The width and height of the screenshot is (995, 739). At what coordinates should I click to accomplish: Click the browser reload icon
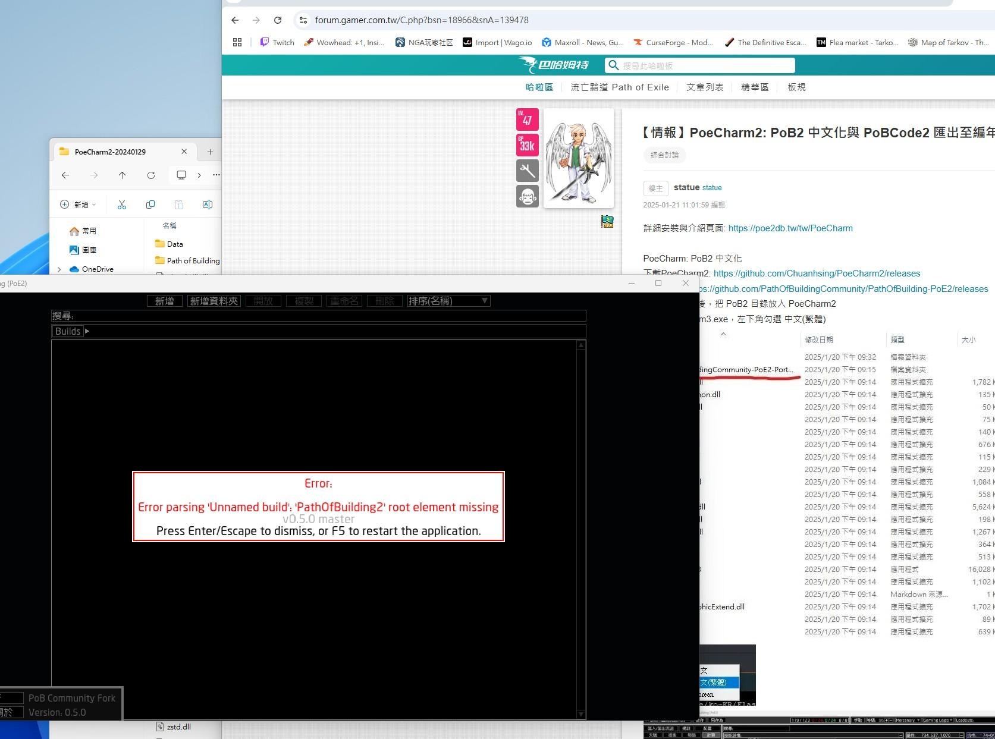(277, 20)
